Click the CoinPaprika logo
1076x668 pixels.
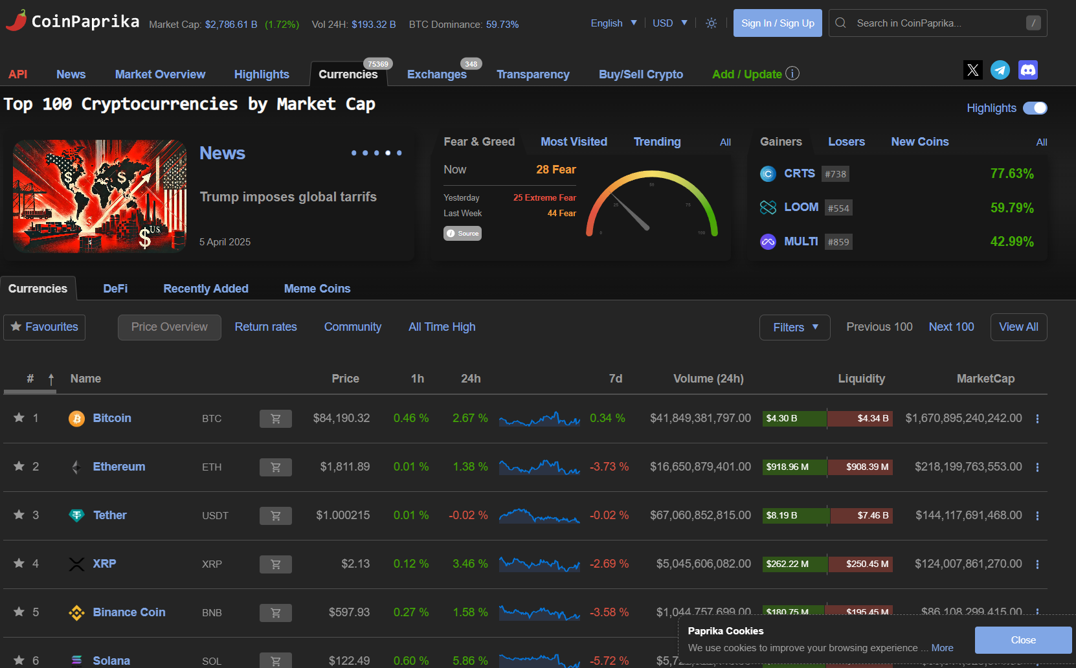point(73,21)
